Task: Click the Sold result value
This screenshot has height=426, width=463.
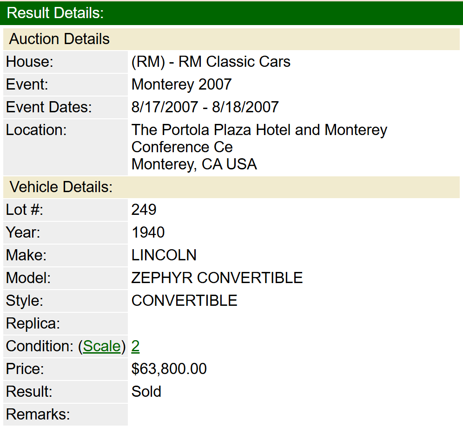Action: (146, 392)
